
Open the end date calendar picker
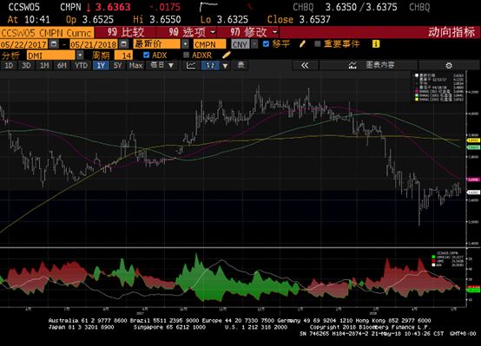point(123,44)
